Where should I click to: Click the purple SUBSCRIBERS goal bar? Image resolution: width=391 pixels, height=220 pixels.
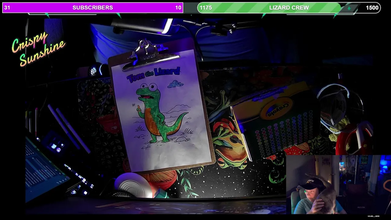point(93,8)
